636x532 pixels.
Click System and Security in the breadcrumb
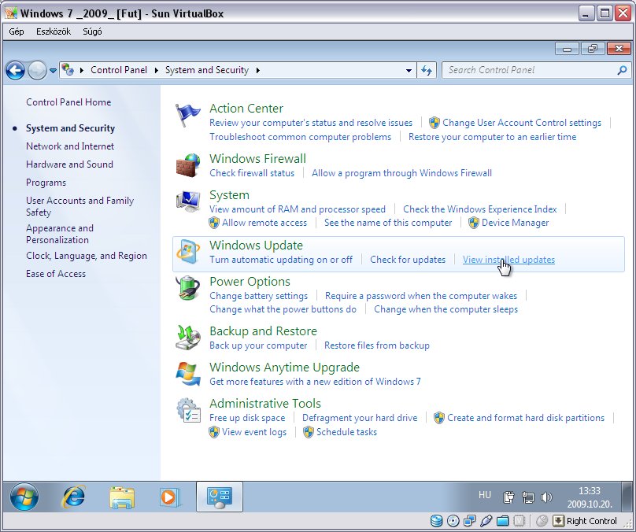(x=207, y=70)
